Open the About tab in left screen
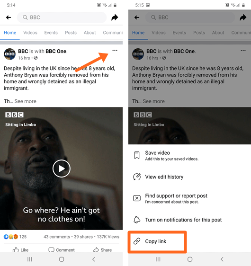251x266 pixels. point(90,33)
